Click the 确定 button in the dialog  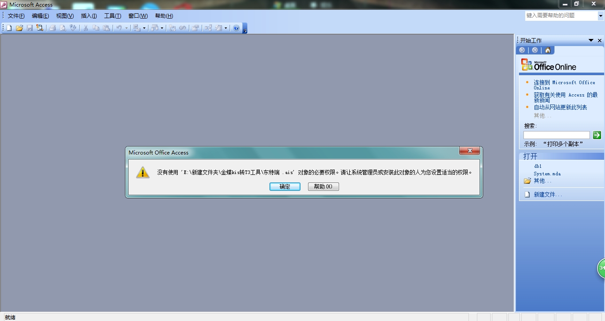285,187
